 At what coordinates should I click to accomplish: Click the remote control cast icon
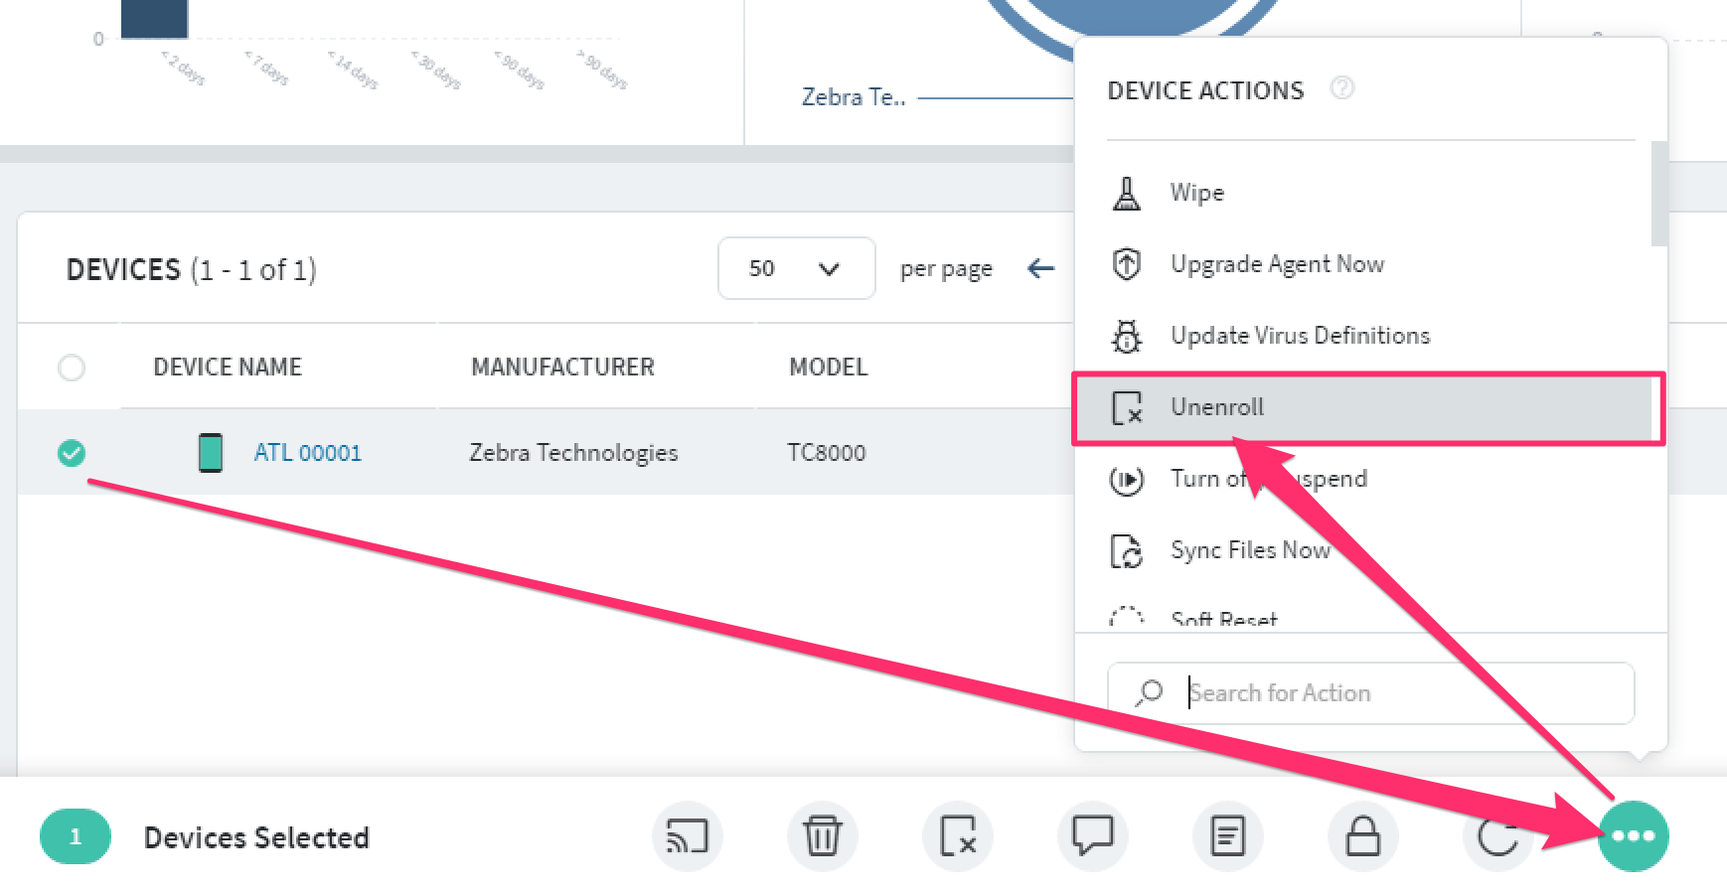point(687,836)
